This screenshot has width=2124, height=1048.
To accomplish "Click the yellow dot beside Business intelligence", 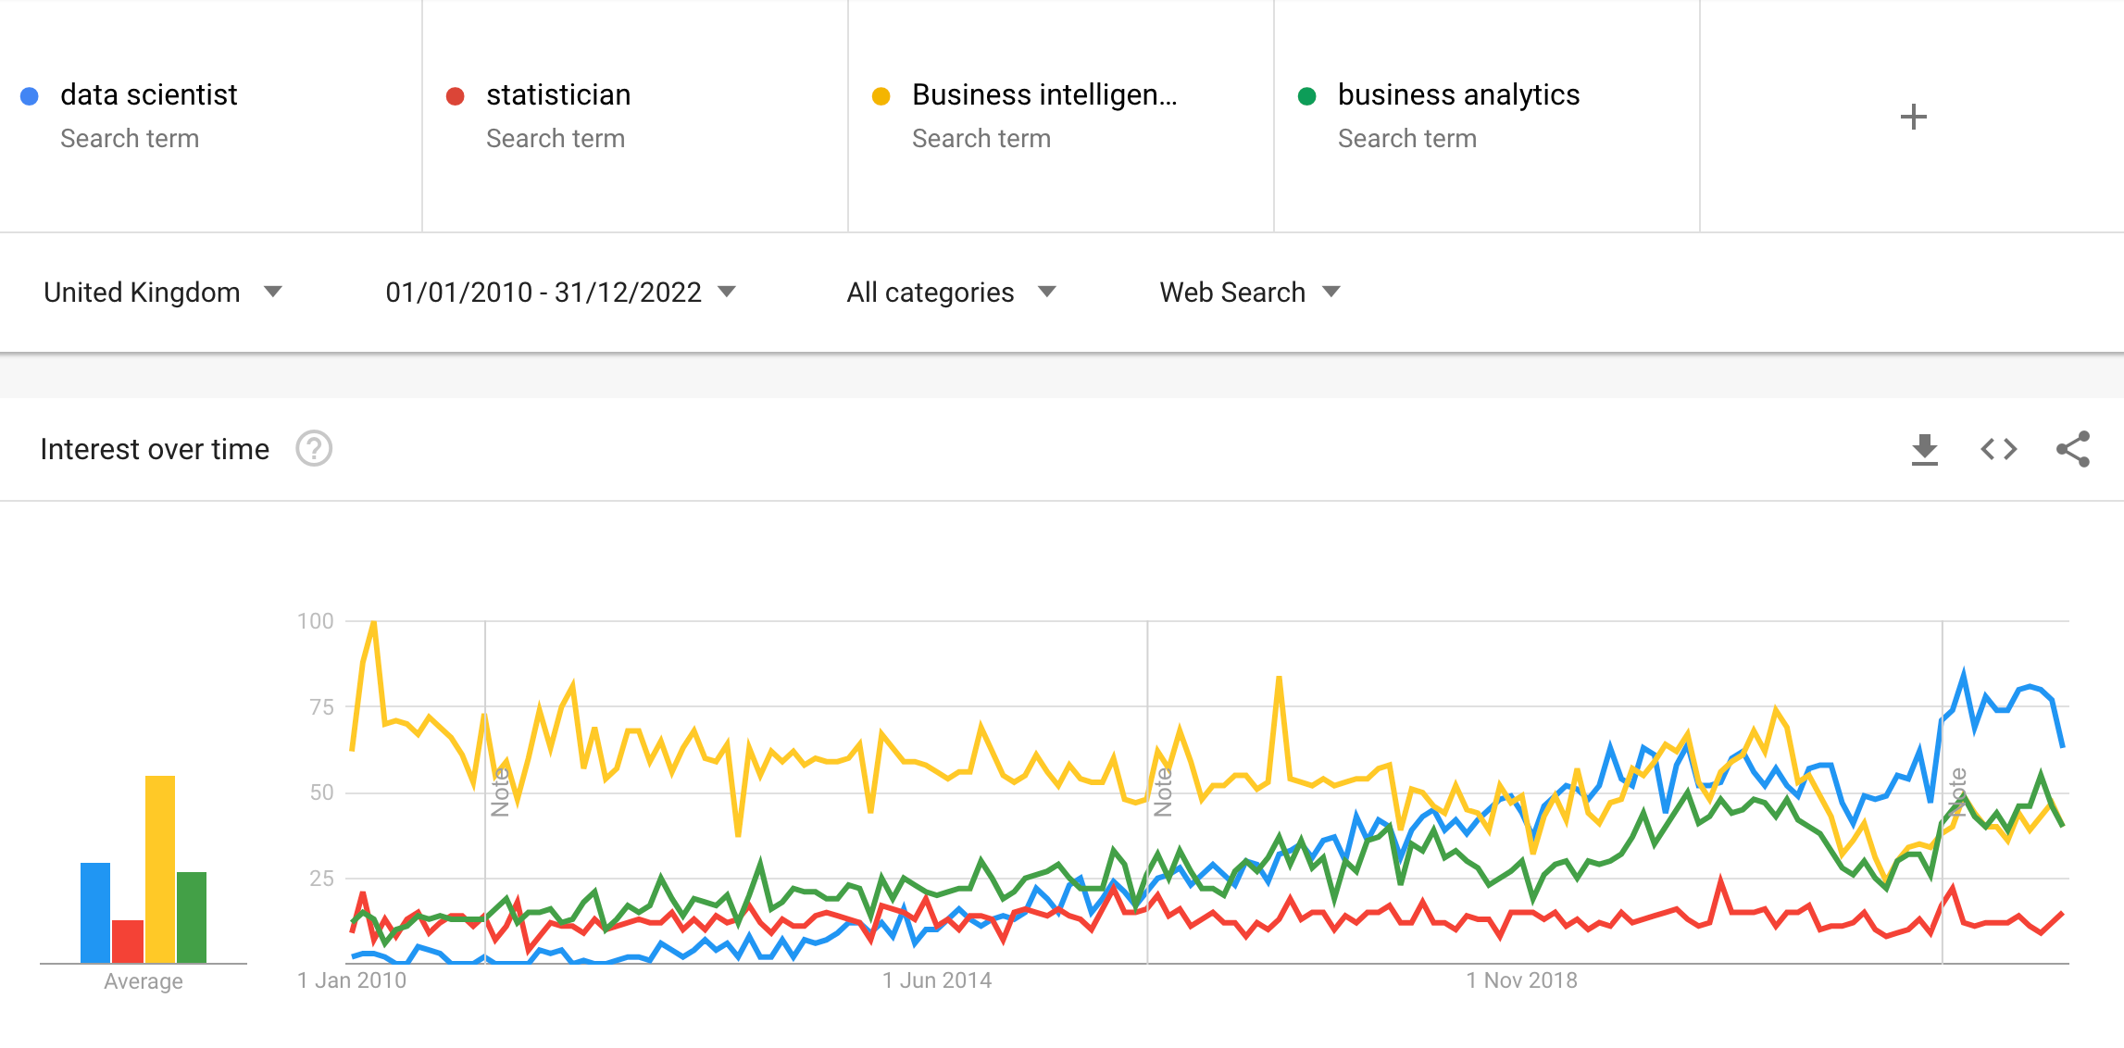I will click(881, 96).
